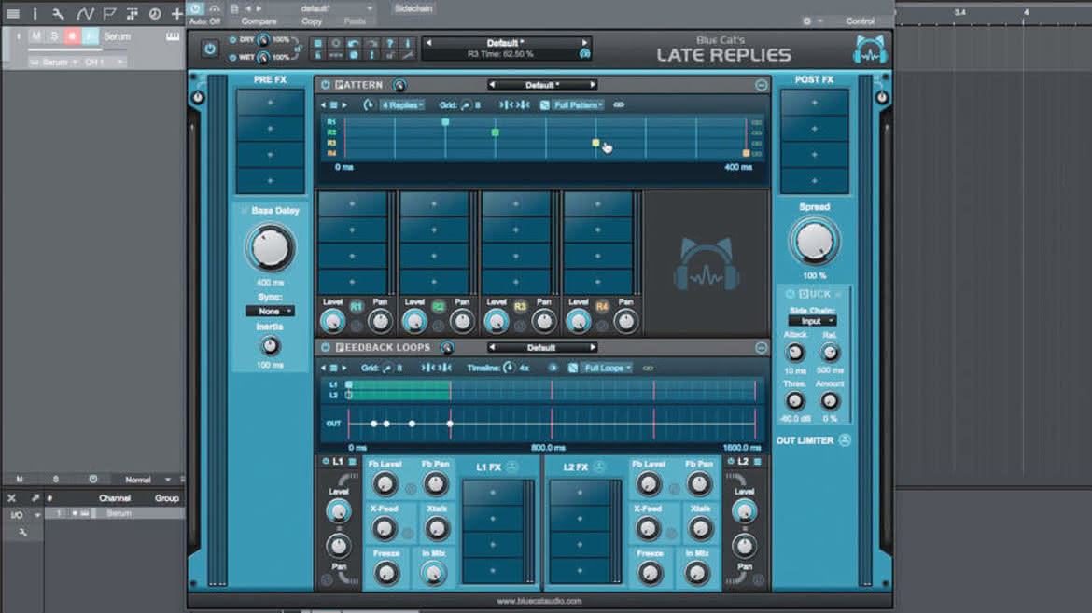Screen dimensions: 1092x613
Task: Click the automation curve icon
Action: [84, 13]
